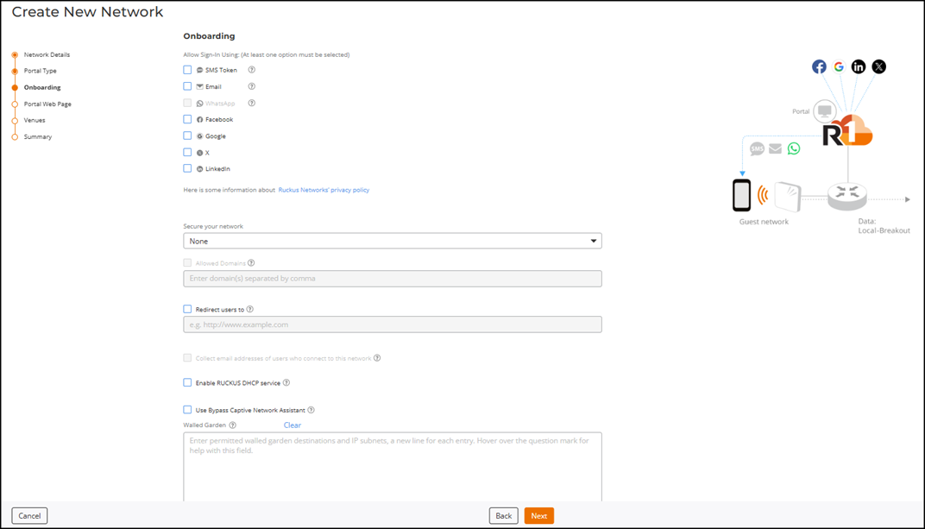This screenshot has width=925, height=529.
Task: Click help icon beside Enable RUCKUS DHCP service
Action: 286,382
